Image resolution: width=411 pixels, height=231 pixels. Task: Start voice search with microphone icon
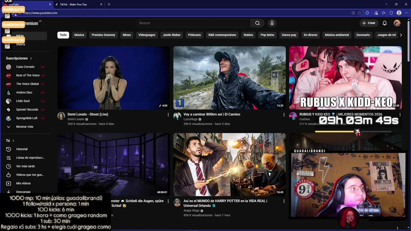tap(272, 23)
